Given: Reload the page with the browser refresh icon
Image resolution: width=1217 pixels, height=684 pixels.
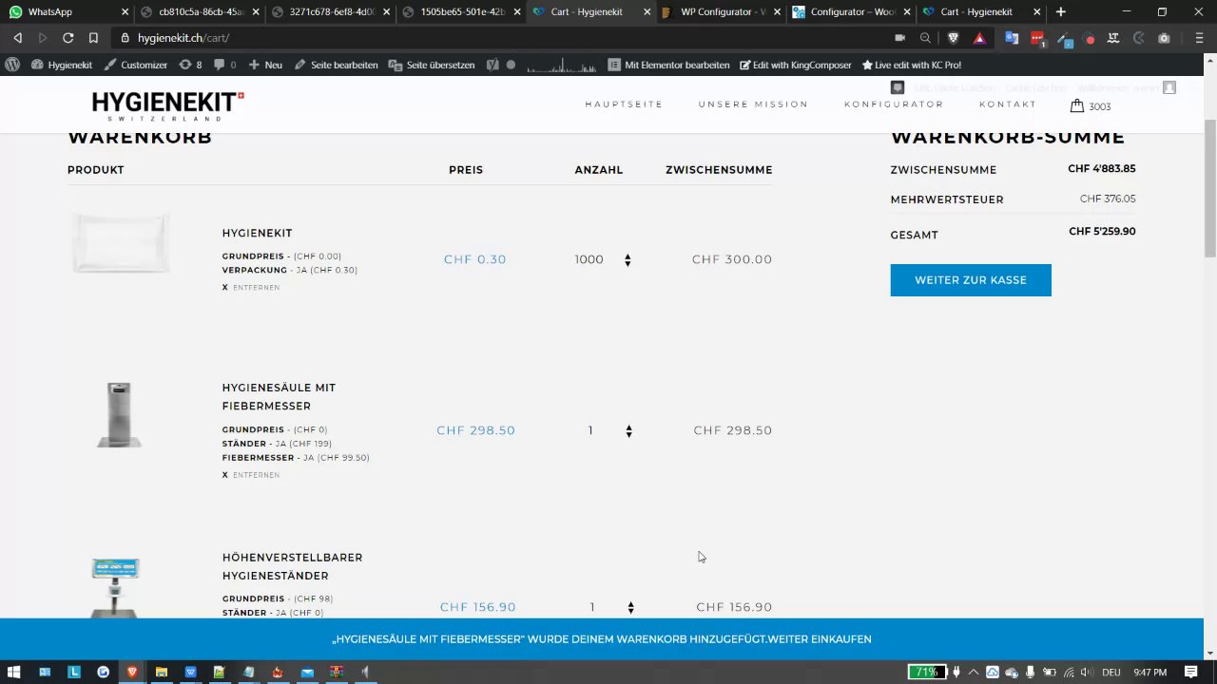Looking at the screenshot, I should pyautogui.click(x=68, y=38).
